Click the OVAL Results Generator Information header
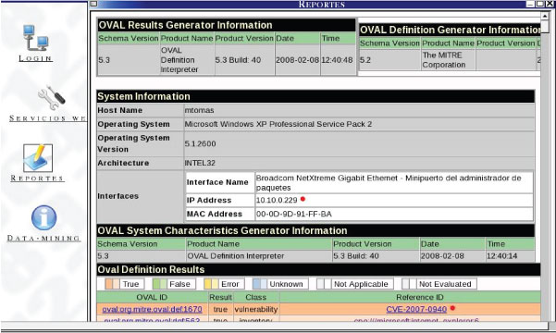 [227, 25]
